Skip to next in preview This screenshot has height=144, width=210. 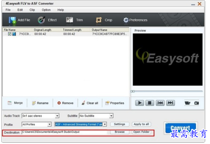pyautogui.click(x=171, y=103)
